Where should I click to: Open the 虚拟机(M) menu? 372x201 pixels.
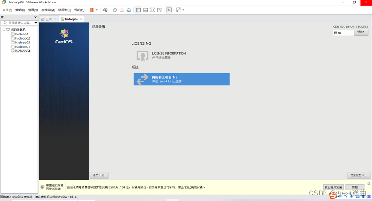pyautogui.click(x=48, y=10)
